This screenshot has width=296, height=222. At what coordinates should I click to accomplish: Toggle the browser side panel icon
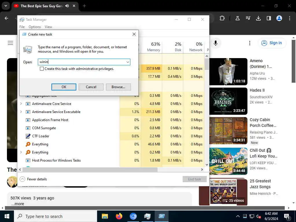269,18
